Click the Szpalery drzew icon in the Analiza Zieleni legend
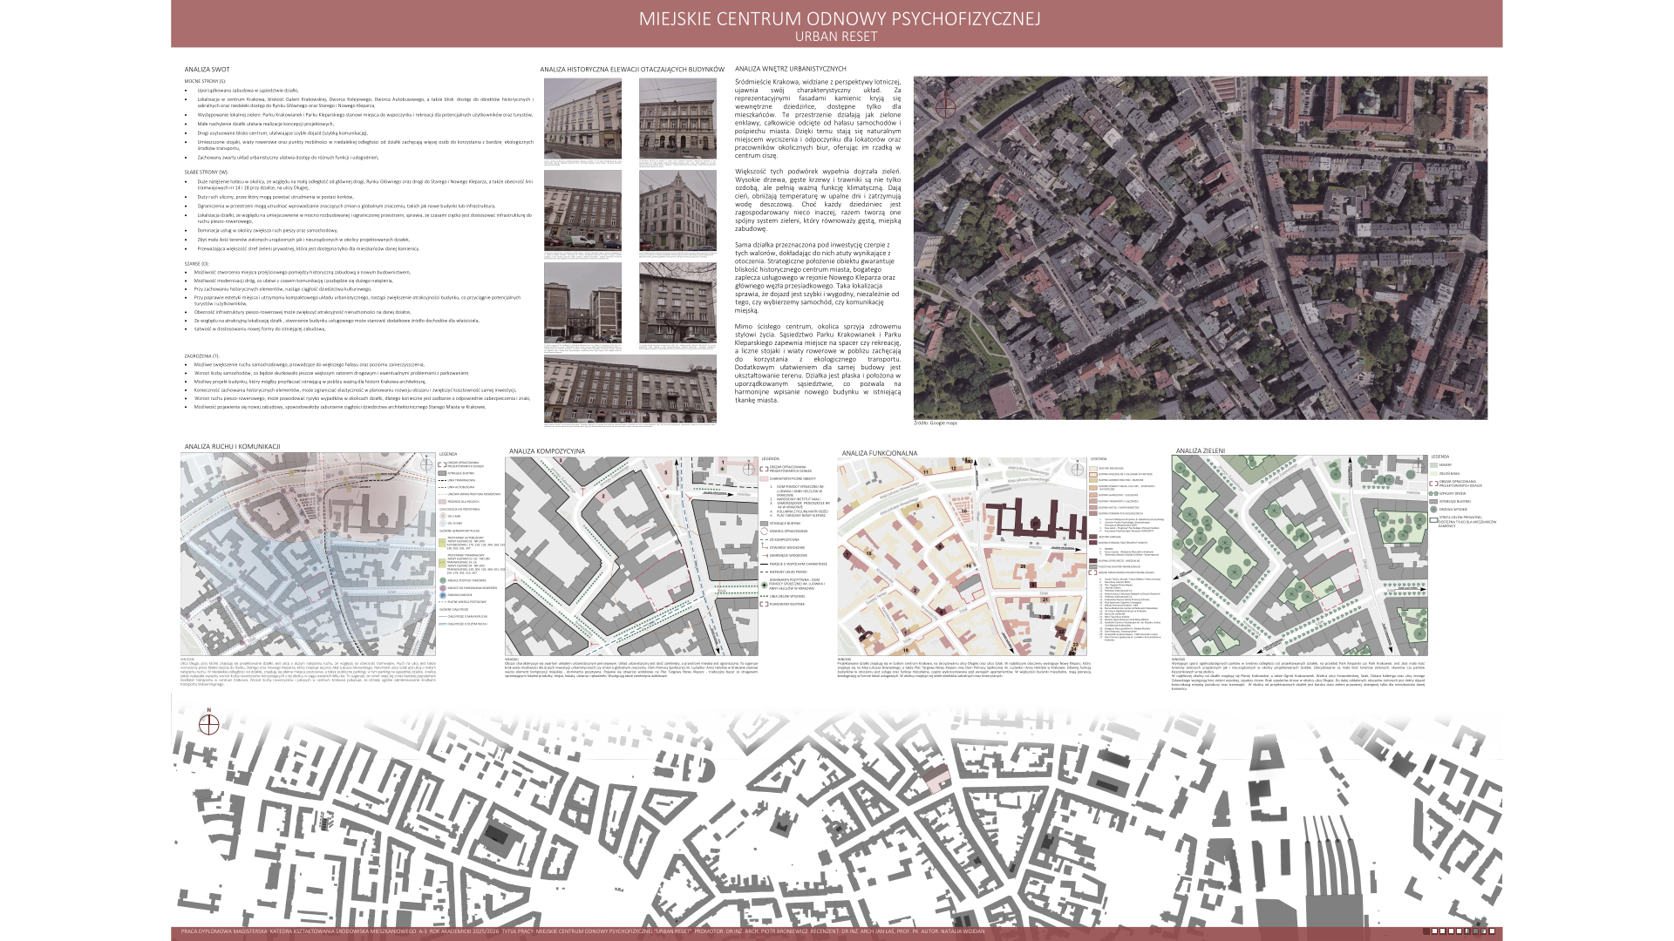This screenshot has height=941, width=1674. pyautogui.click(x=1433, y=493)
